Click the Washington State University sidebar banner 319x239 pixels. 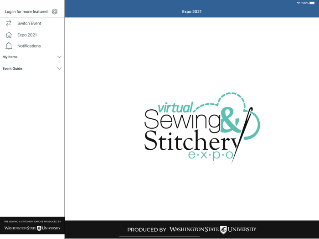tap(32, 225)
